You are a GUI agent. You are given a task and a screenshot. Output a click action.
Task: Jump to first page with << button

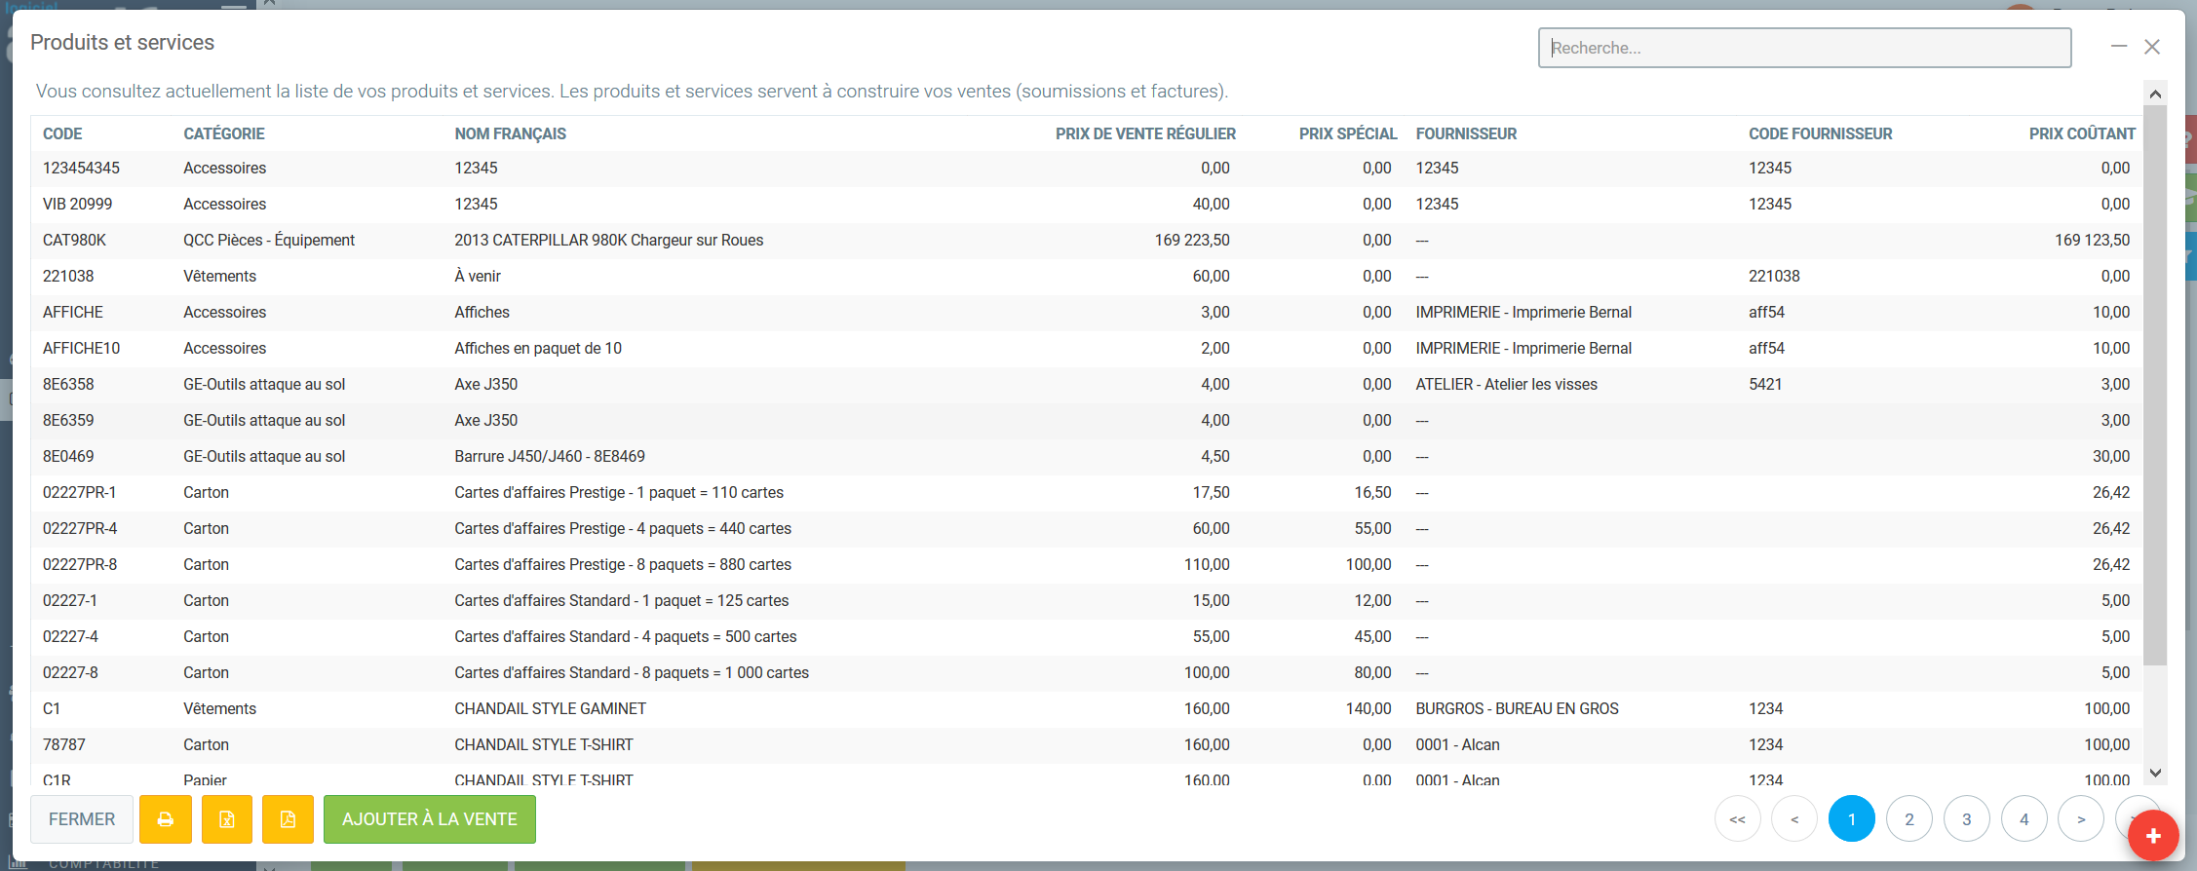(x=1737, y=819)
